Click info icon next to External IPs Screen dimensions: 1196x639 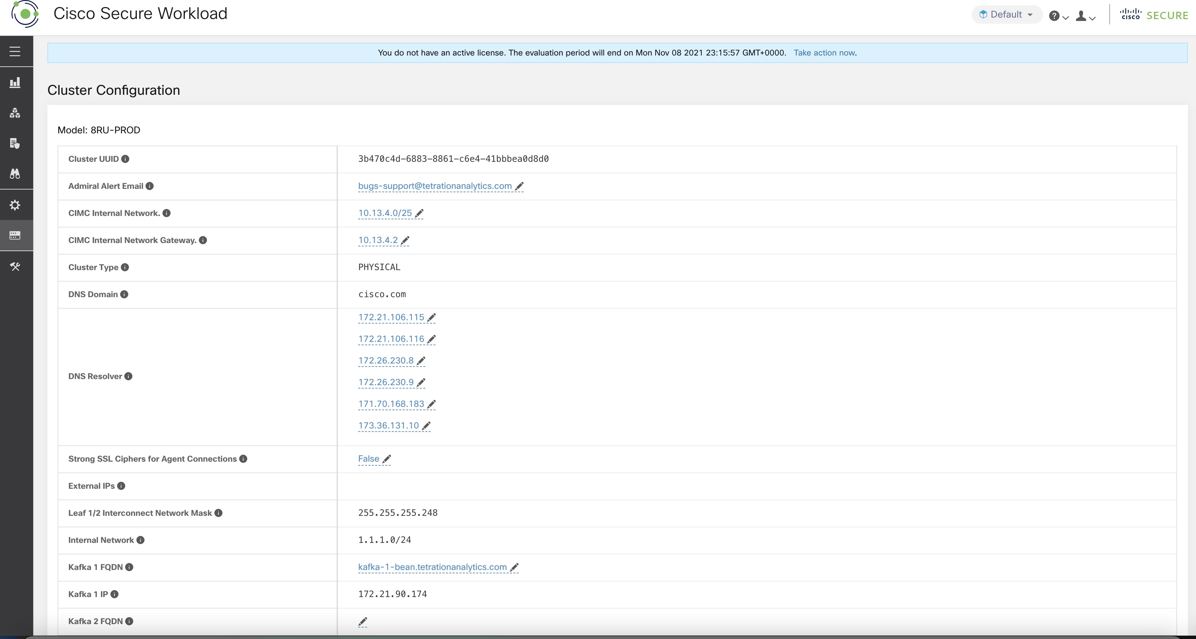pyautogui.click(x=121, y=486)
